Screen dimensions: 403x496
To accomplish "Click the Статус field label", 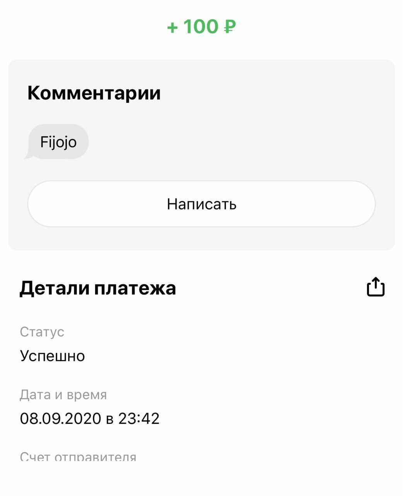I will click(x=42, y=332).
